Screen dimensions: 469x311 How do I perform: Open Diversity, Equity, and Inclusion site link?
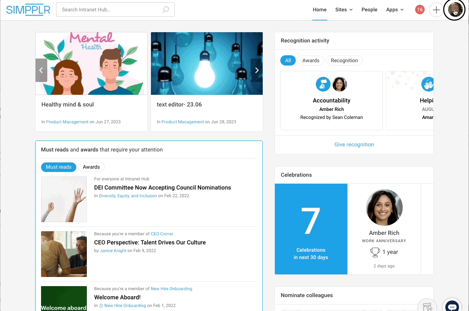pyautogui.click(x=128, y=196)
